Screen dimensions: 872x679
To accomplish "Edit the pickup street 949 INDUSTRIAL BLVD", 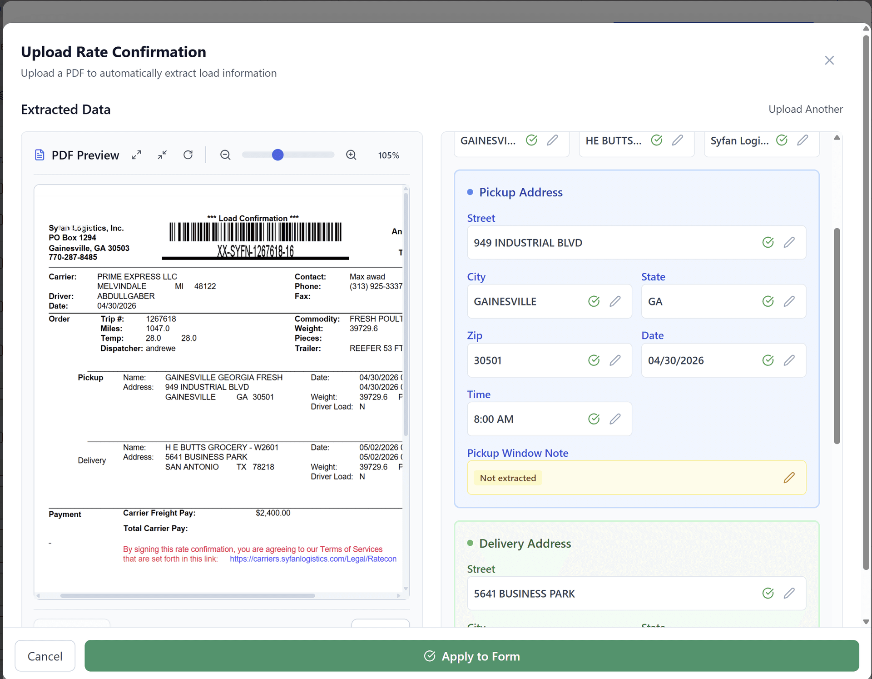I will pos(789,242).
